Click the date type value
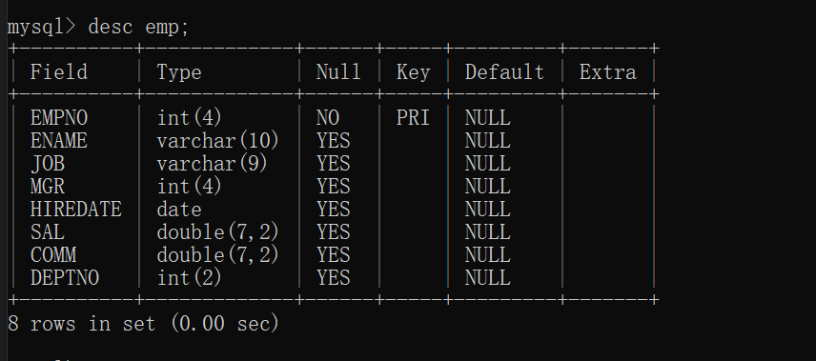This screenshot has height=361, width=816. pyautogui.click(x=179, y=210)
